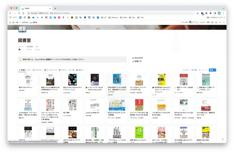Edit the hovered 年商10億円ビジネス card pencil icon
Image resolution: width=234 pixels, height=153 pixels.
tap(122, 76)
